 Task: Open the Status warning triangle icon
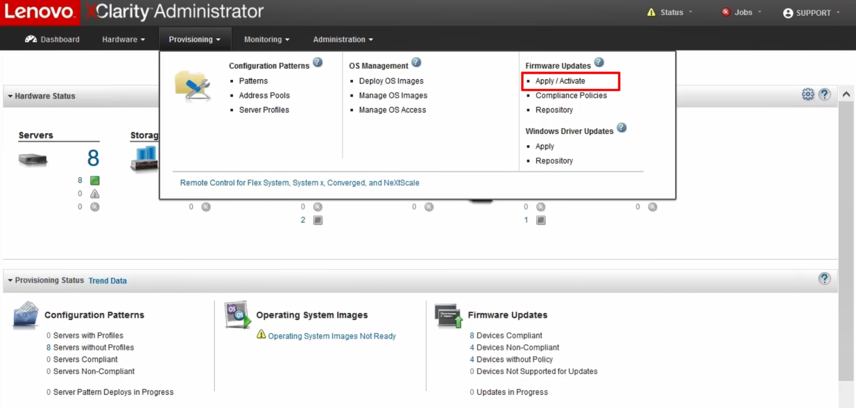[x=651, y=12]
